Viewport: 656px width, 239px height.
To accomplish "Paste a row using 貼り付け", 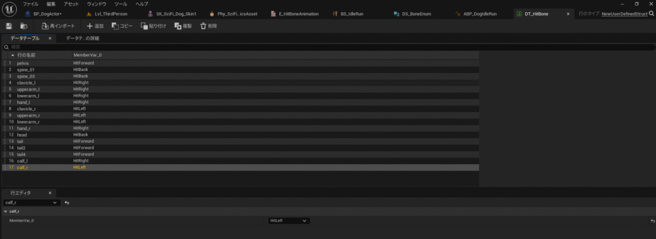I will (x=153, y=26).
